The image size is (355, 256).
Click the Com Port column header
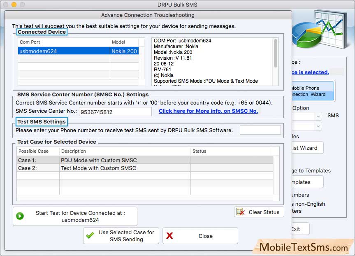pyautogui.click(x=64, y=42)
